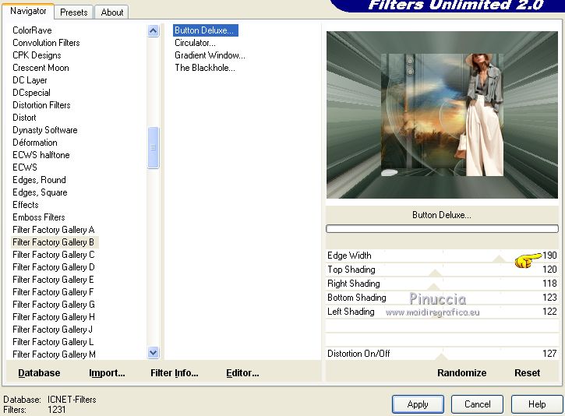Click Import...

click(107, 373)
